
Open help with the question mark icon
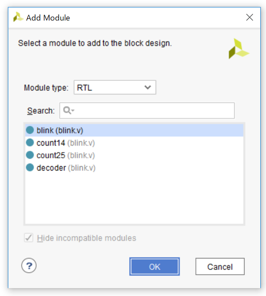[x=29, y=266]
